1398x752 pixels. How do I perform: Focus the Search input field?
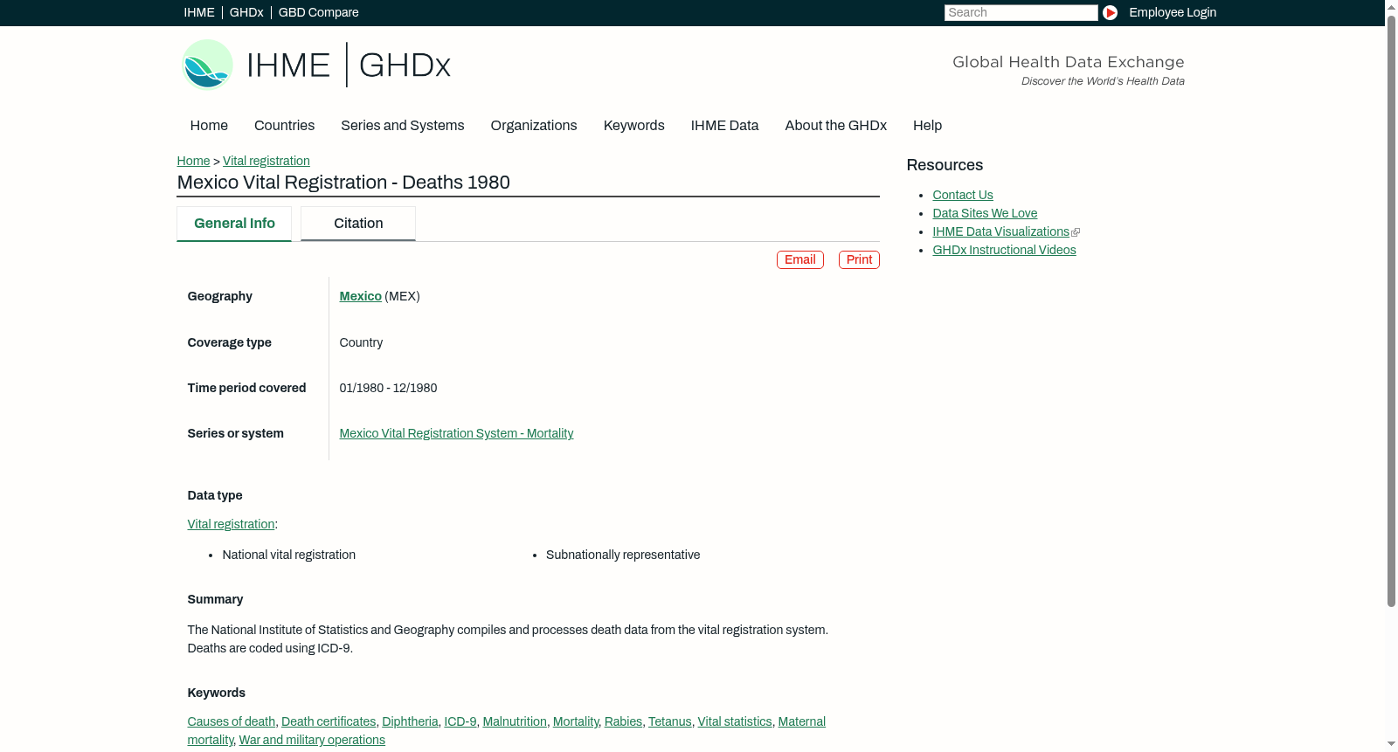click(x=1021, y=12)
